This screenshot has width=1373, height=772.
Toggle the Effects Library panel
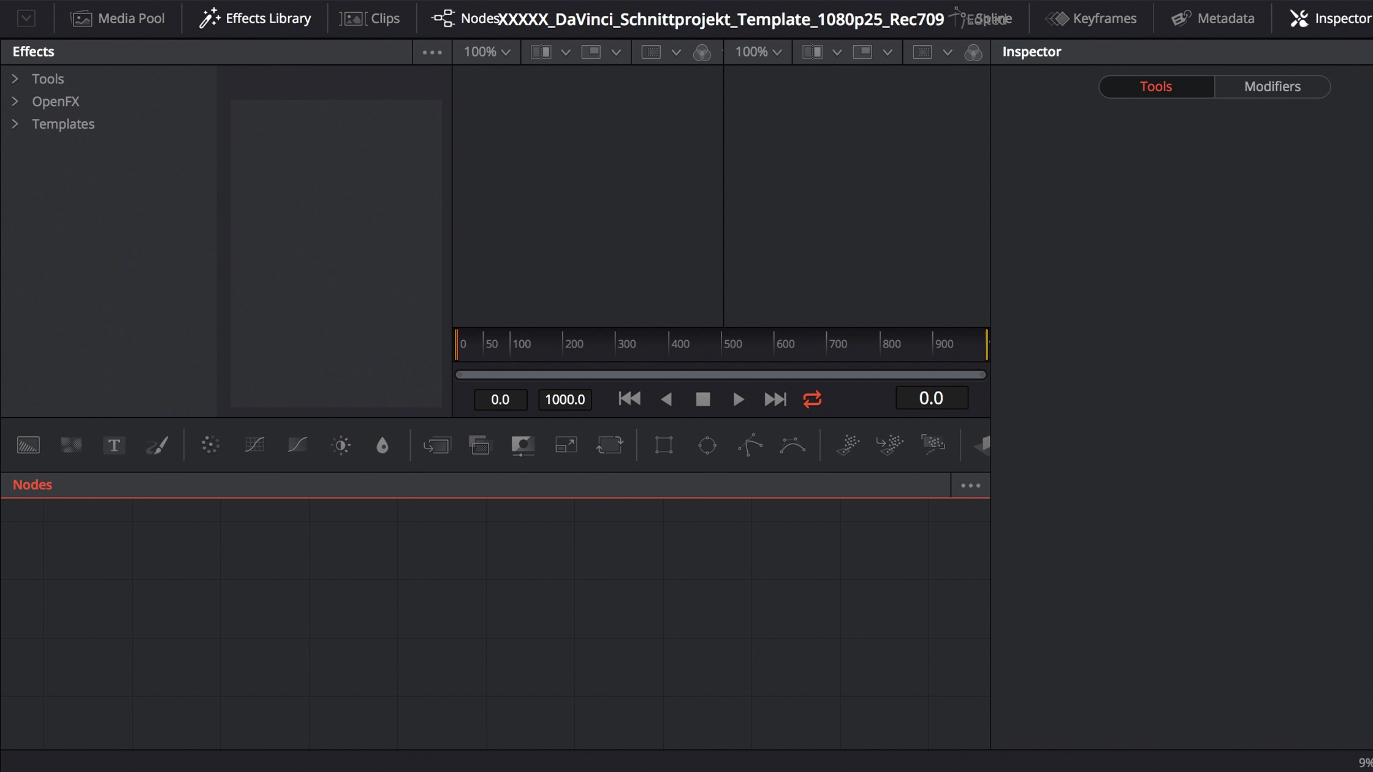pyautogui.click(x=255, y=18)
